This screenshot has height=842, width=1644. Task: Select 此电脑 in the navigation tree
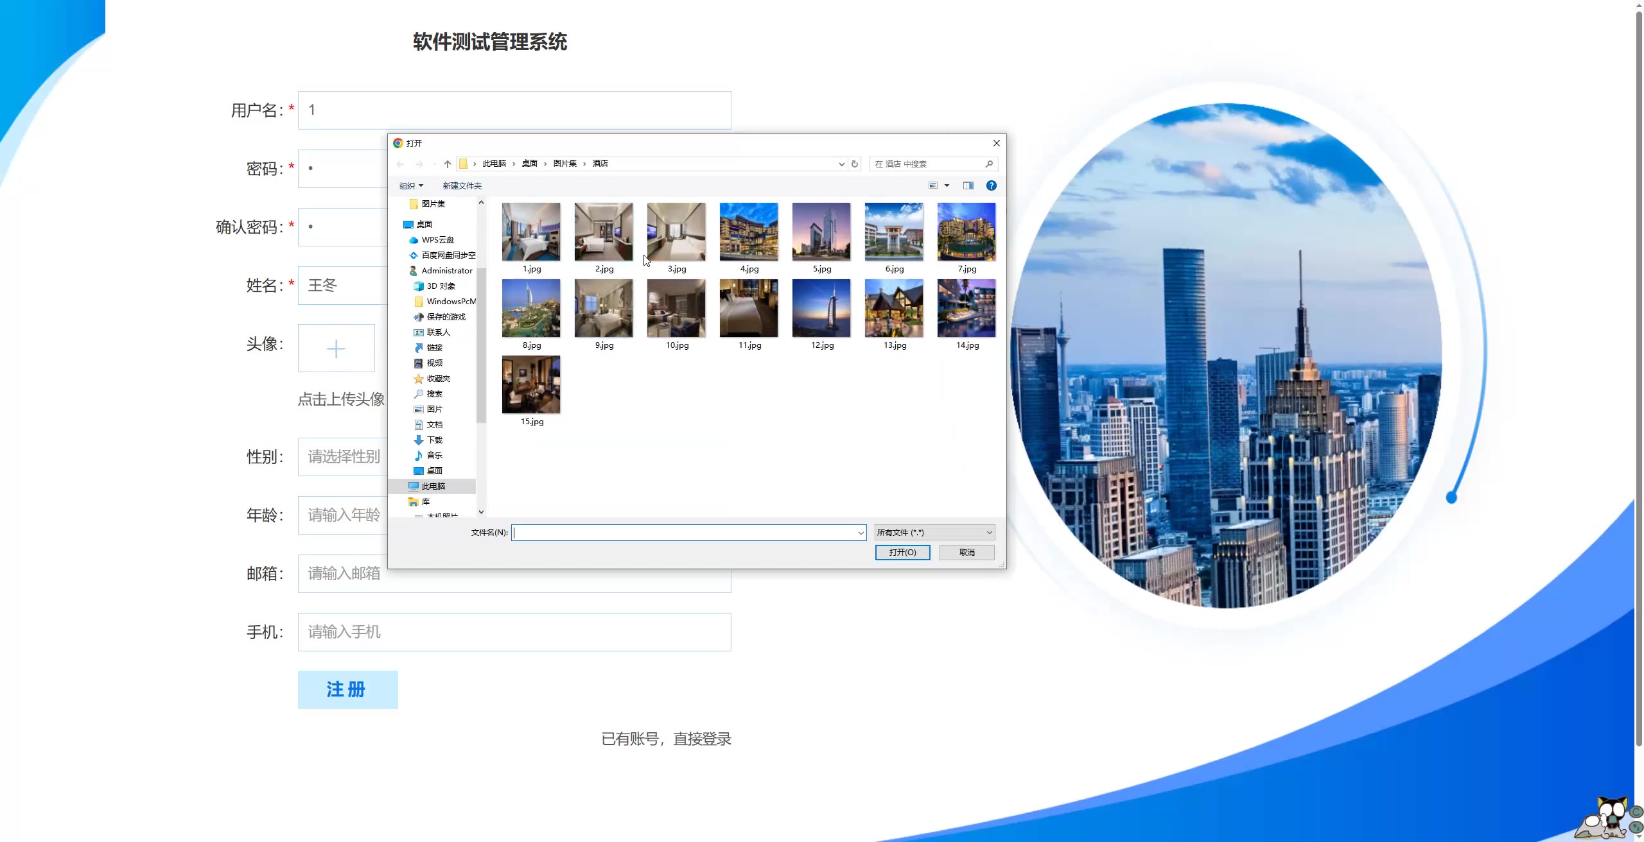[433, 486]
